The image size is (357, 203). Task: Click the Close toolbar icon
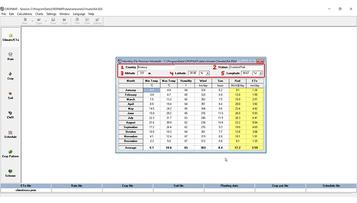(x=64, y=21)
